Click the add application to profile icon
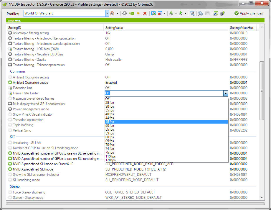 click(x=153, y=14)
